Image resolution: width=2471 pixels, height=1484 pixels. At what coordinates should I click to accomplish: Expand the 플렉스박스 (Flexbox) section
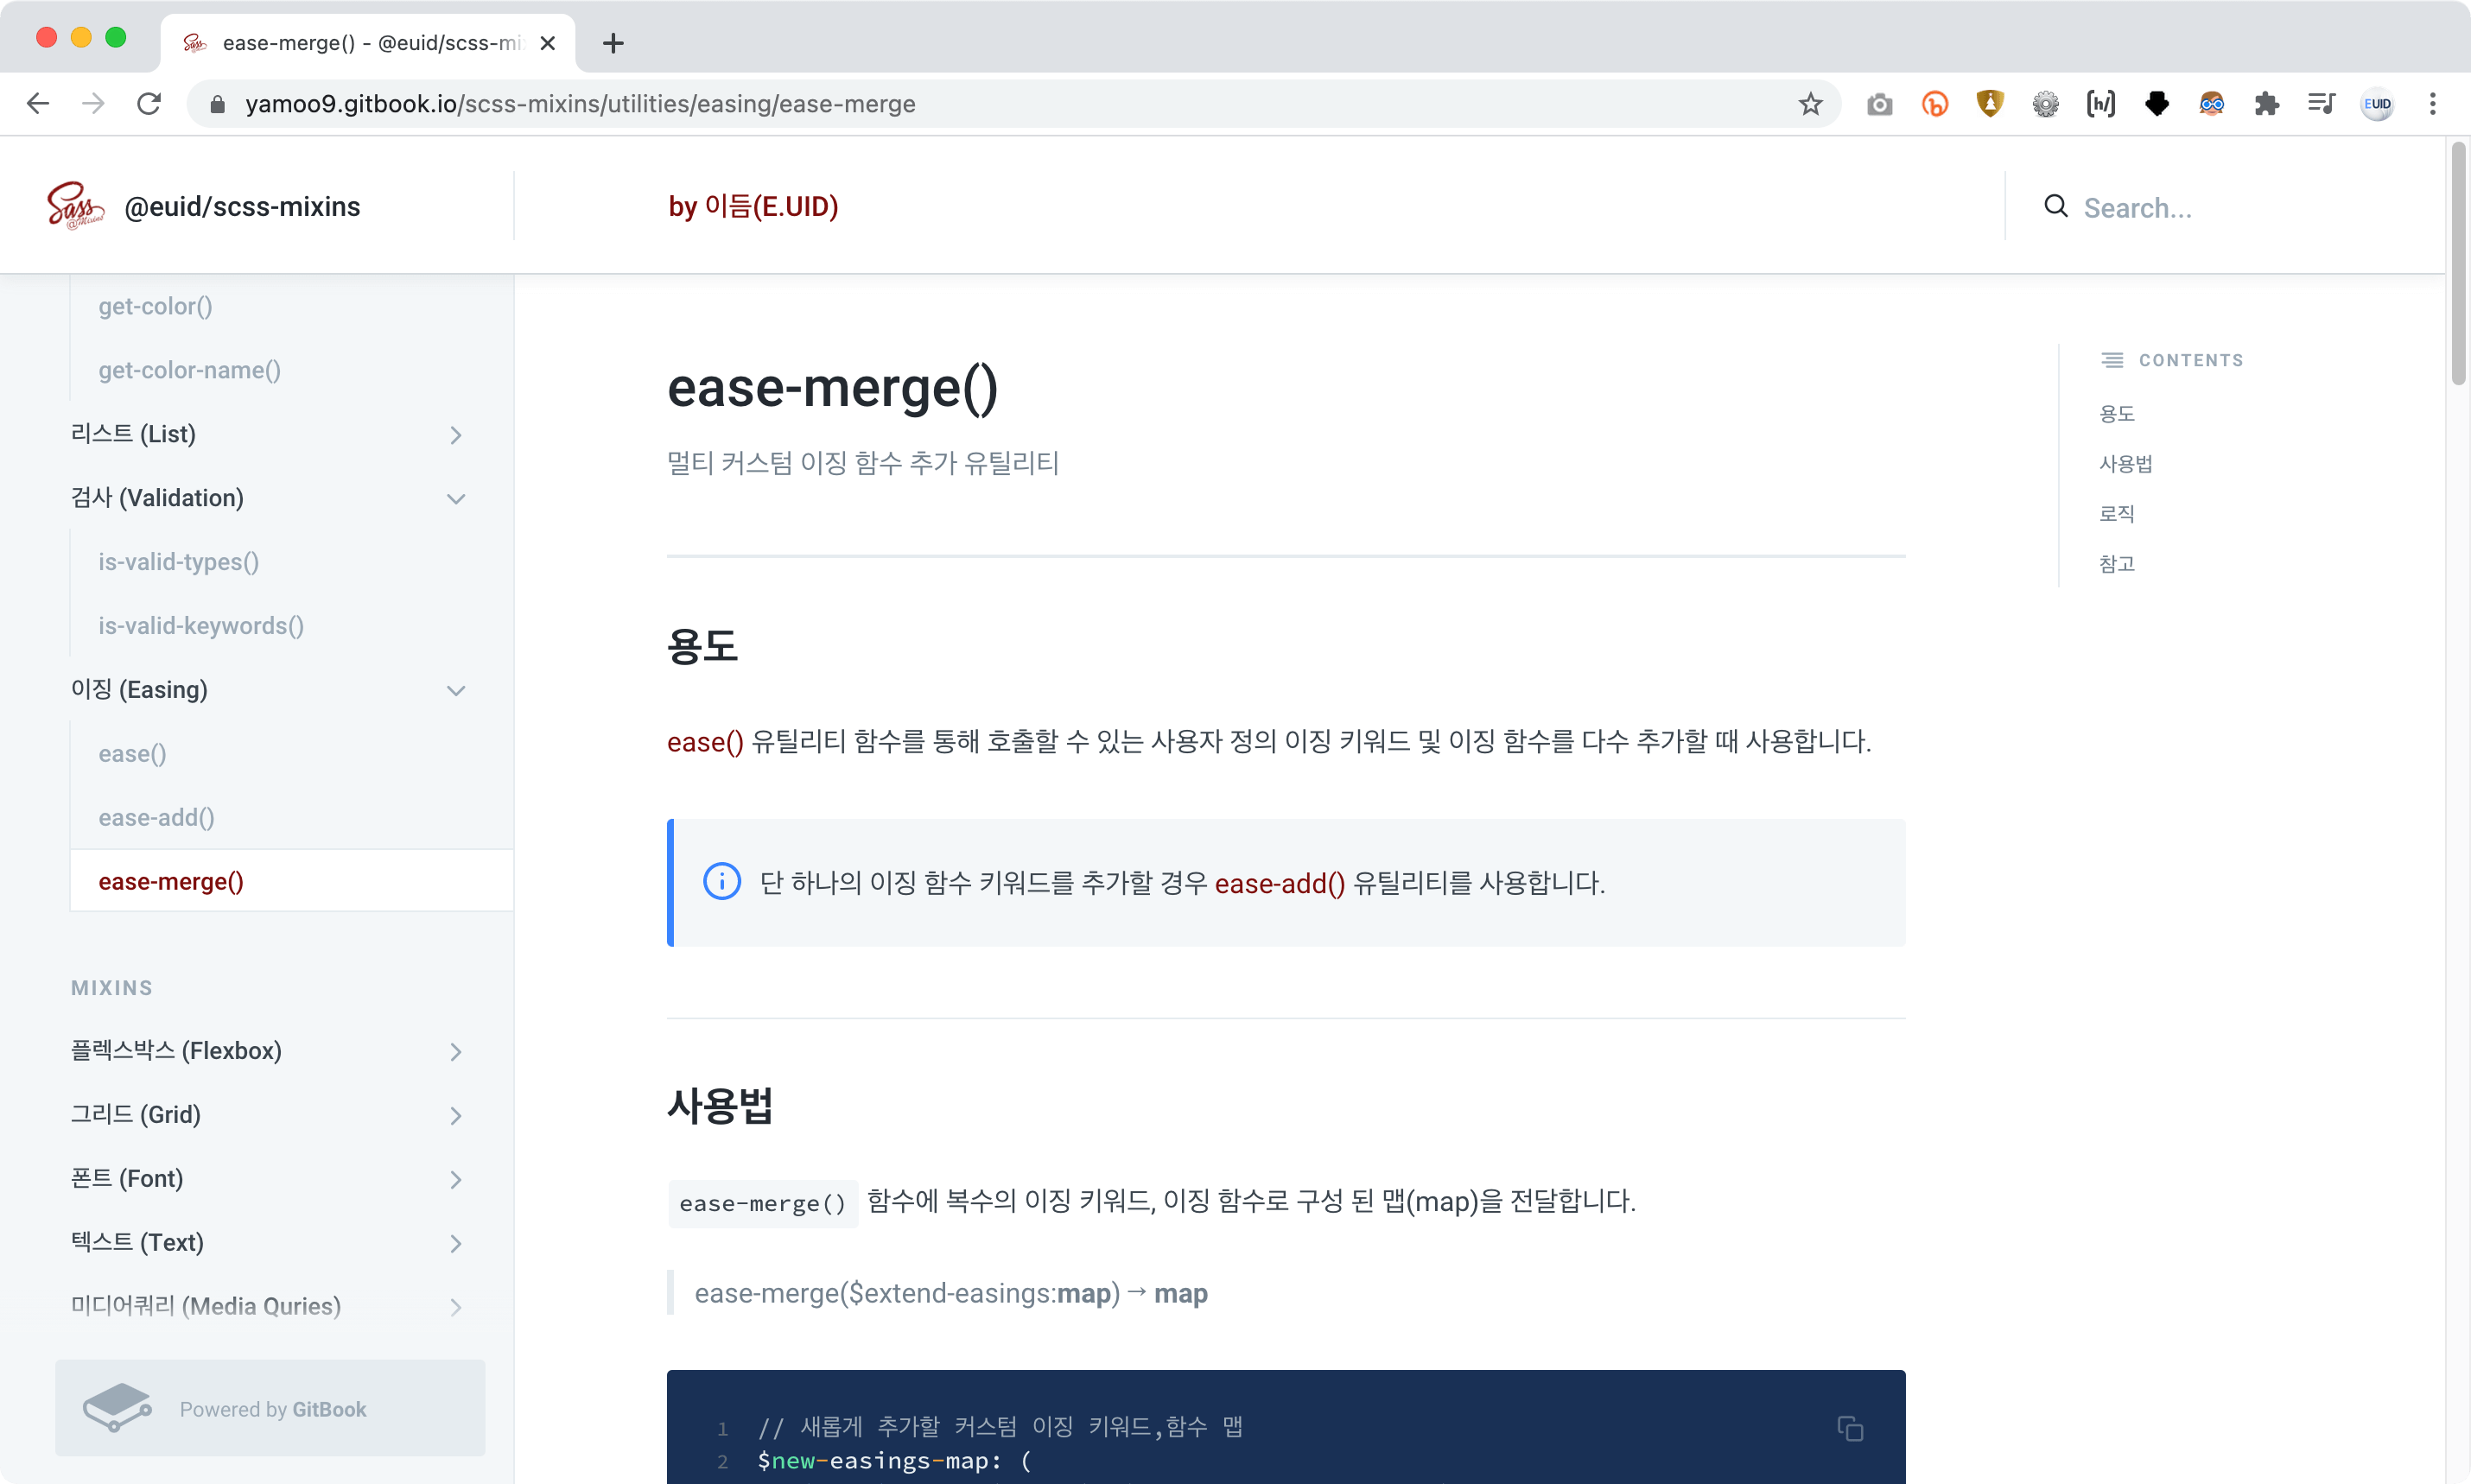455,1052
